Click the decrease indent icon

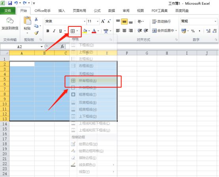(140, 30)
